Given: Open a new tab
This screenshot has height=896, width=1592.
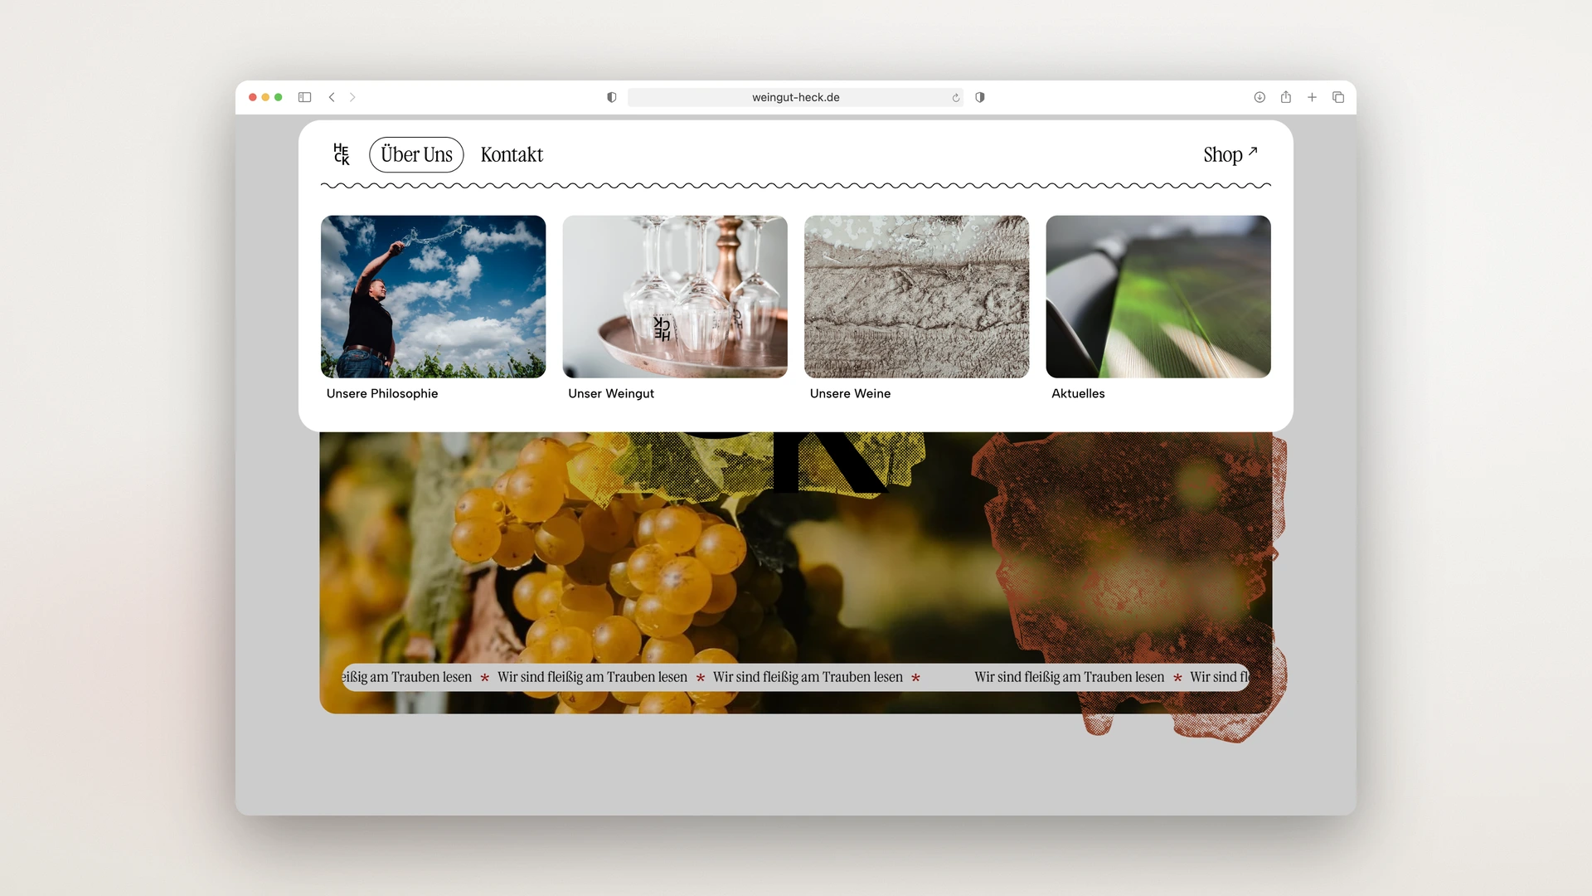Looking at the screenshot, I should point(1312,97).
